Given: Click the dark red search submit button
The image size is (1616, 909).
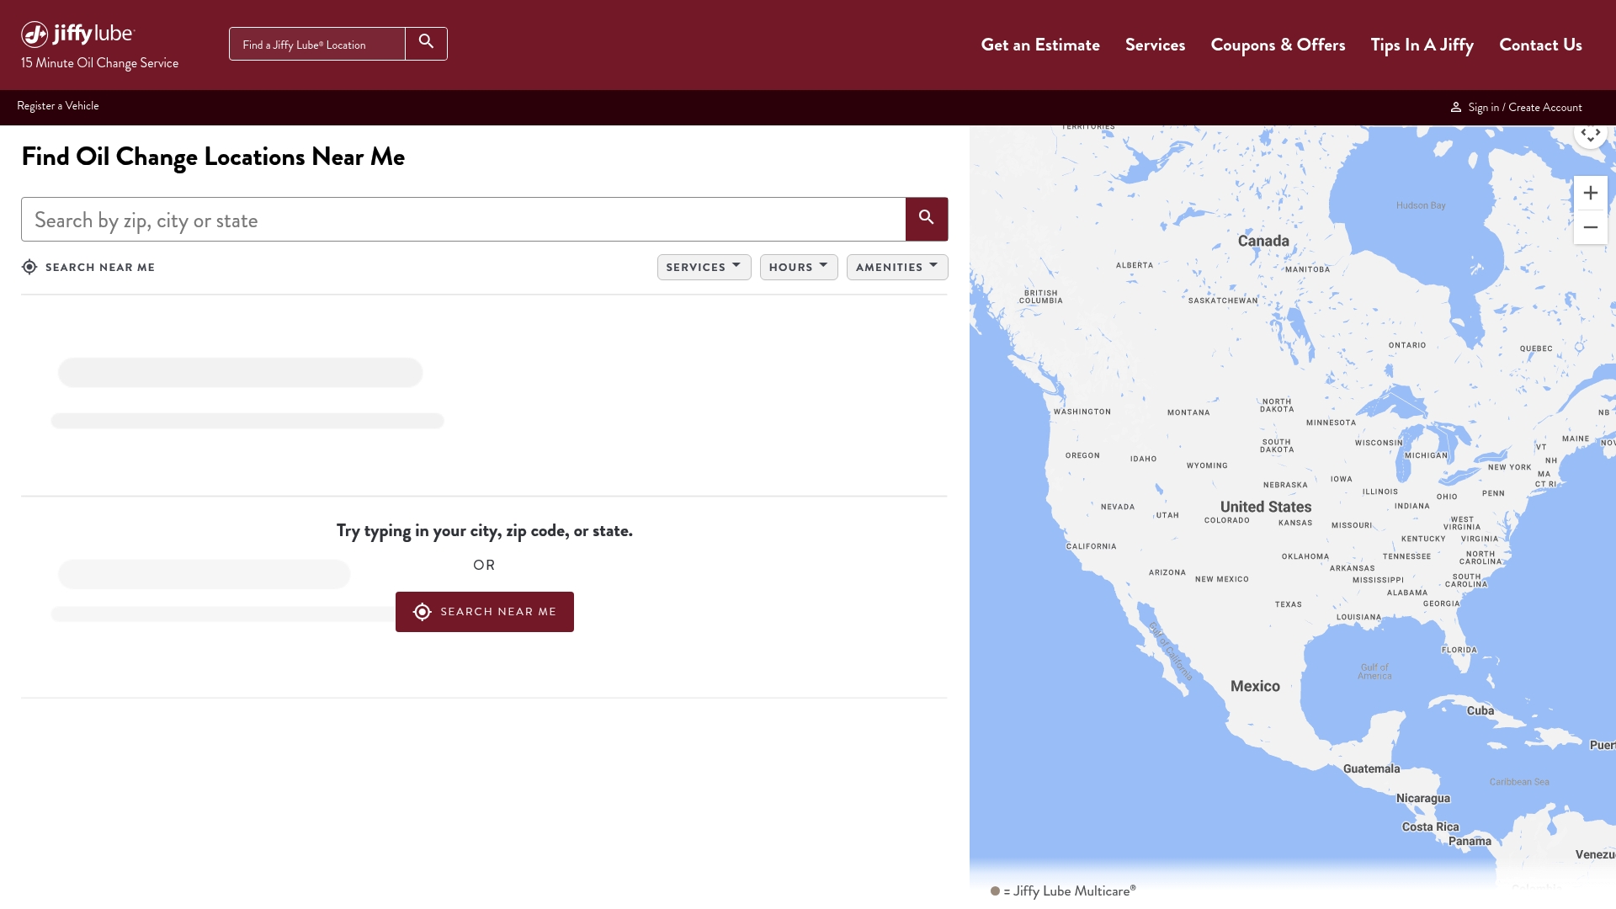Looking at the screenshot, I should (927, 219).
